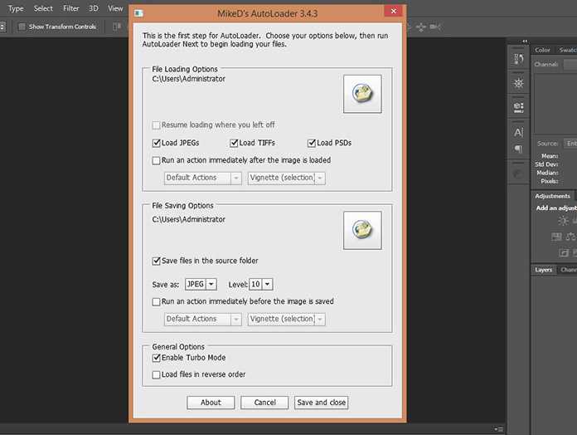Open the Character panel icon
Viewport: 577px width, 435px height.
(x=519, y=132)
